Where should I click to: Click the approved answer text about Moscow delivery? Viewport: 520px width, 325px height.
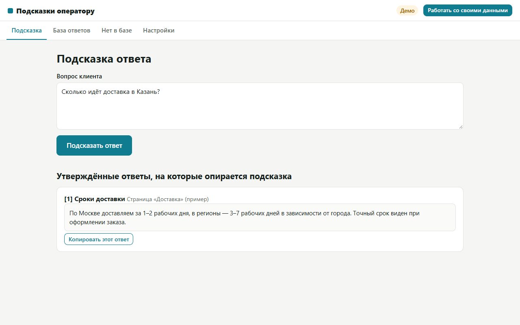[260, 217]
